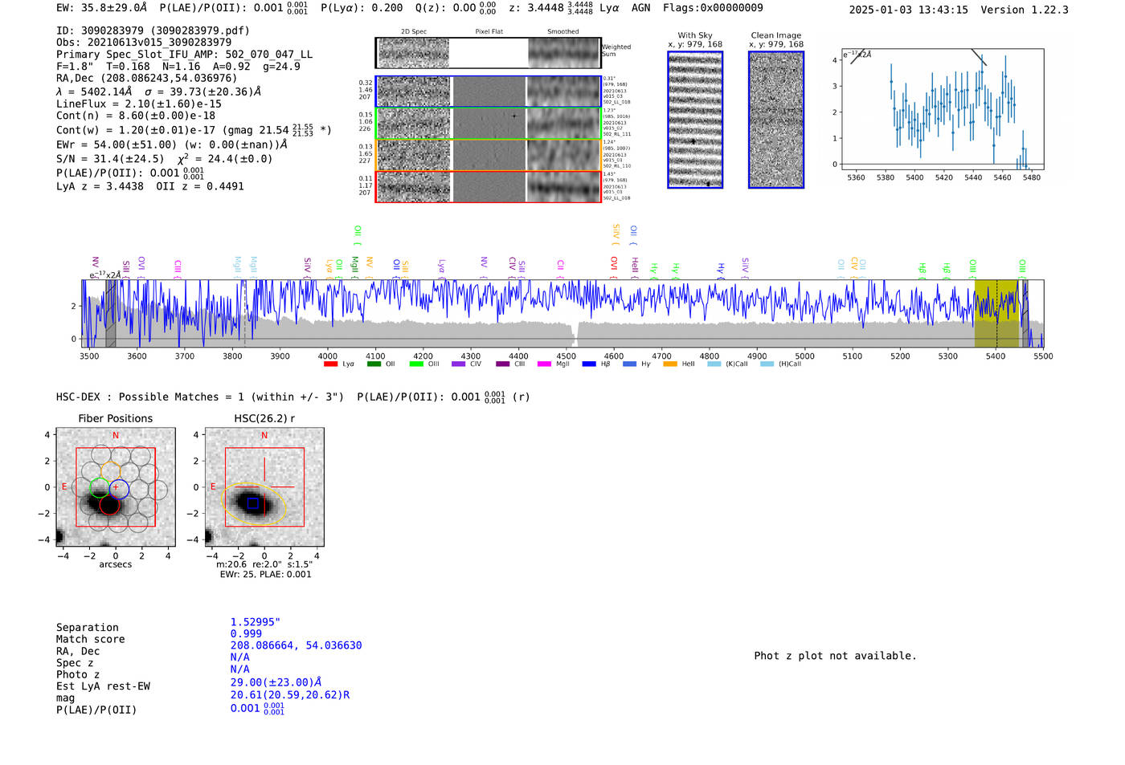1125x765 pixels.
Task: Click the small blue square in HSC r image
Action: click(x=253, y=503)
